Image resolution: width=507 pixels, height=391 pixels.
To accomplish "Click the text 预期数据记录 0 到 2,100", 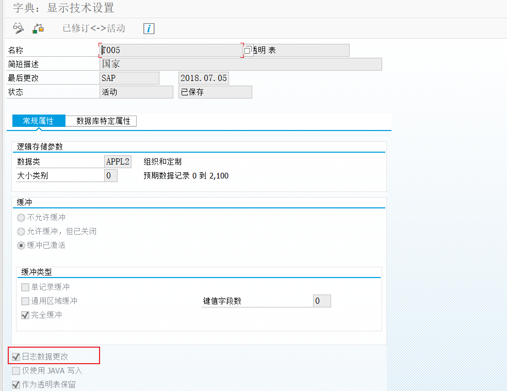I will click(x=186, y=175).
